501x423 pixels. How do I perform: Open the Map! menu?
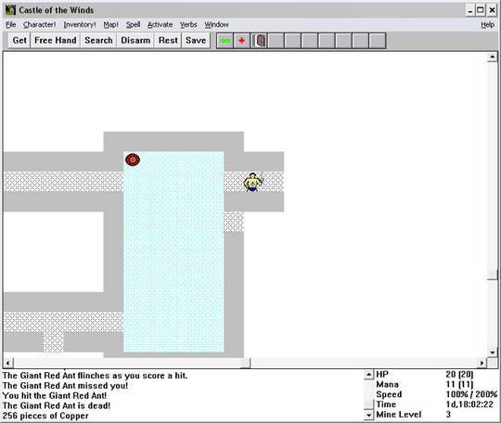coord(111,25)
